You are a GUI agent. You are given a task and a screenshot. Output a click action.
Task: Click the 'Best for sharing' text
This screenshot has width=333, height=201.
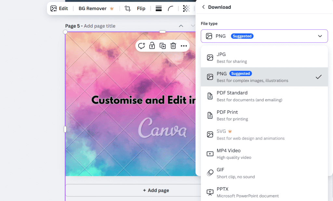click(232, 62)
